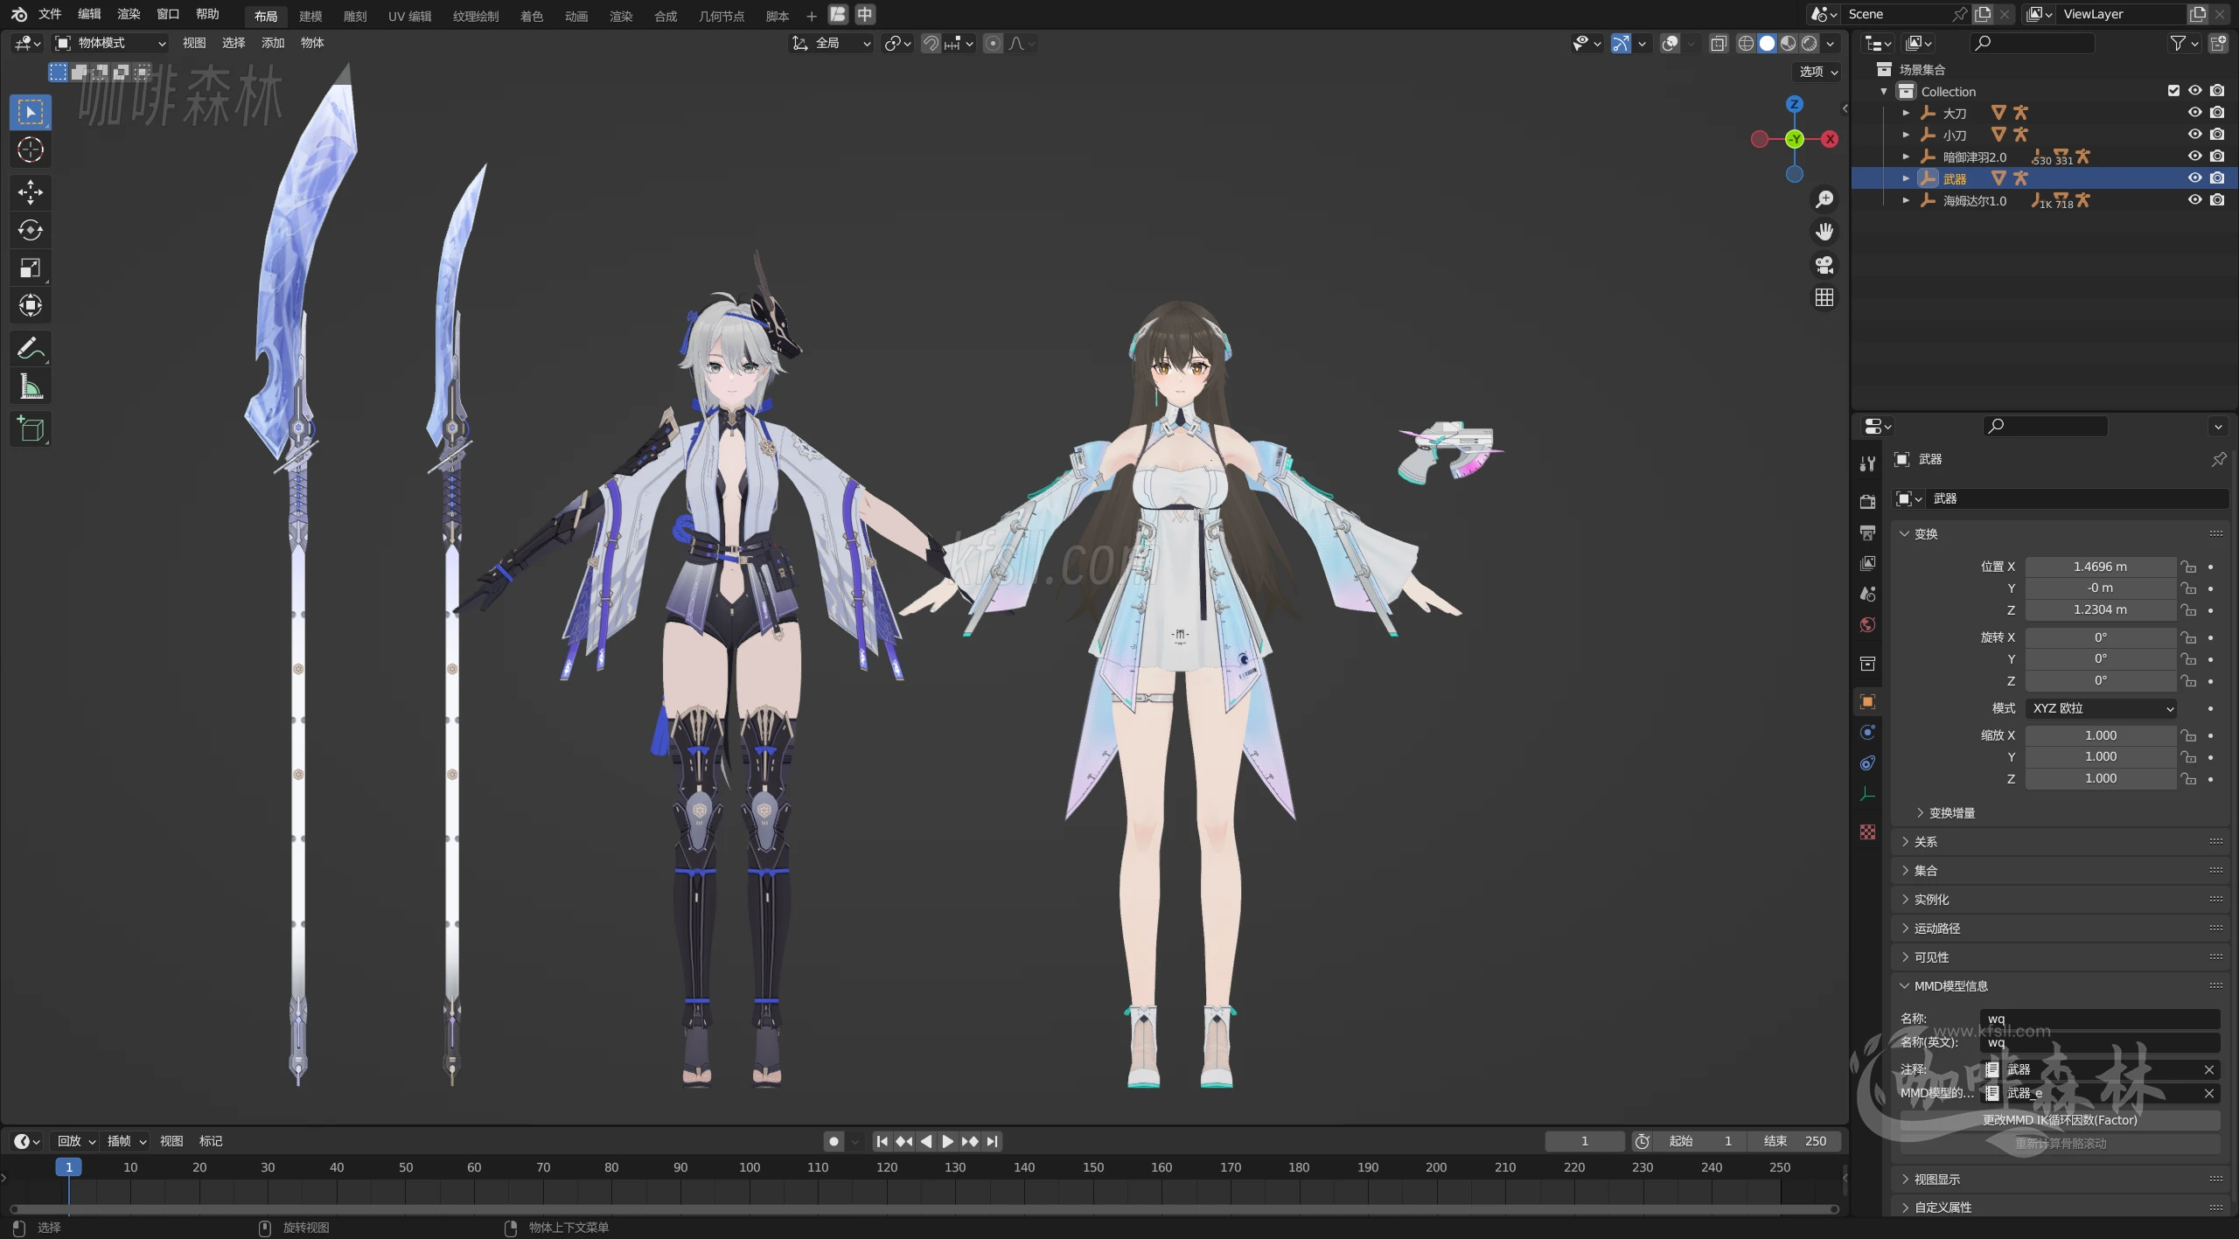This screenshot has height=1239, width=2239.
Task: Open XYZ 欧拉 rotation mode dropdown
Action: [x=2101, y=708]
